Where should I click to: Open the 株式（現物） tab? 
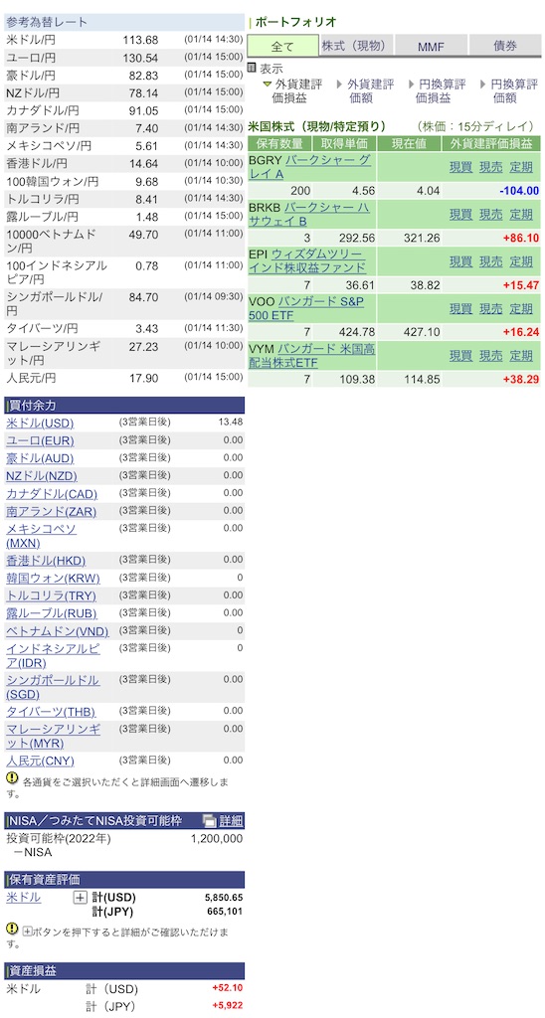pos(354,46)
